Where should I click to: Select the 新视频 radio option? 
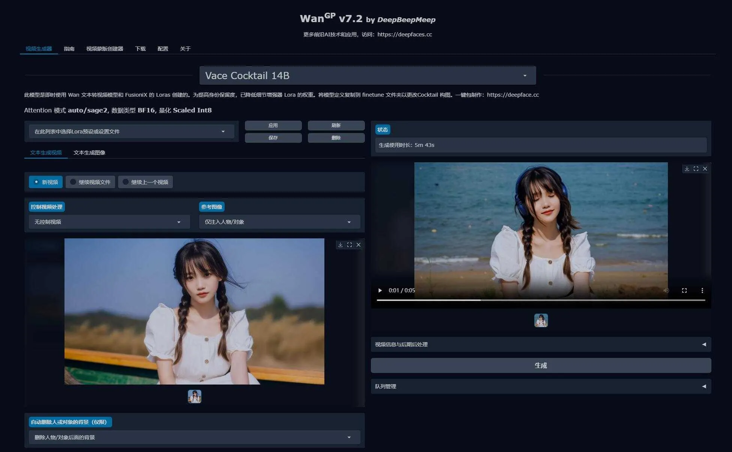point(46,182)
